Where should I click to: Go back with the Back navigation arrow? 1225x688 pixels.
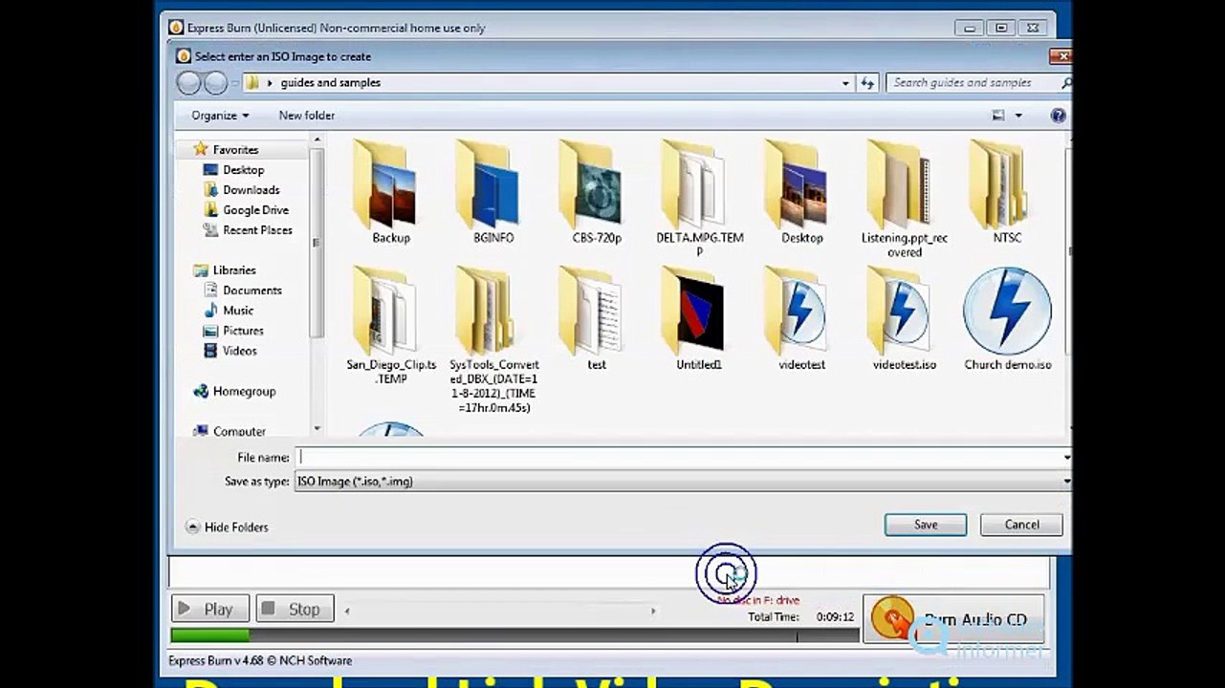pyautogui.click(x=188, y=83)
